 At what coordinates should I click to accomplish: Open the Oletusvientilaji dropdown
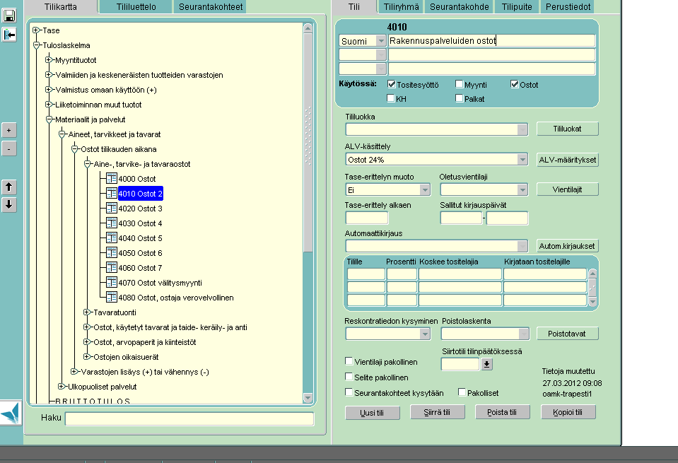click(522, 189)
